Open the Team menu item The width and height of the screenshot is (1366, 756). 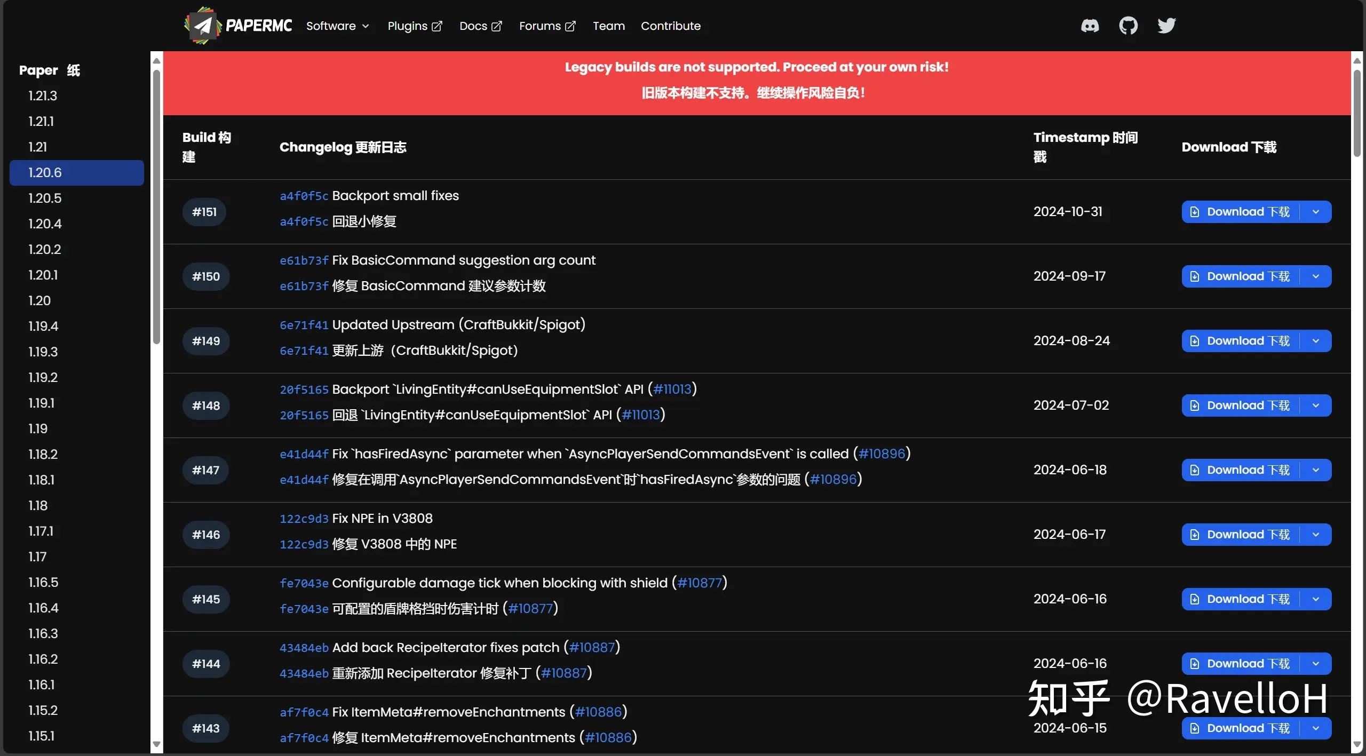pos(608,26)
